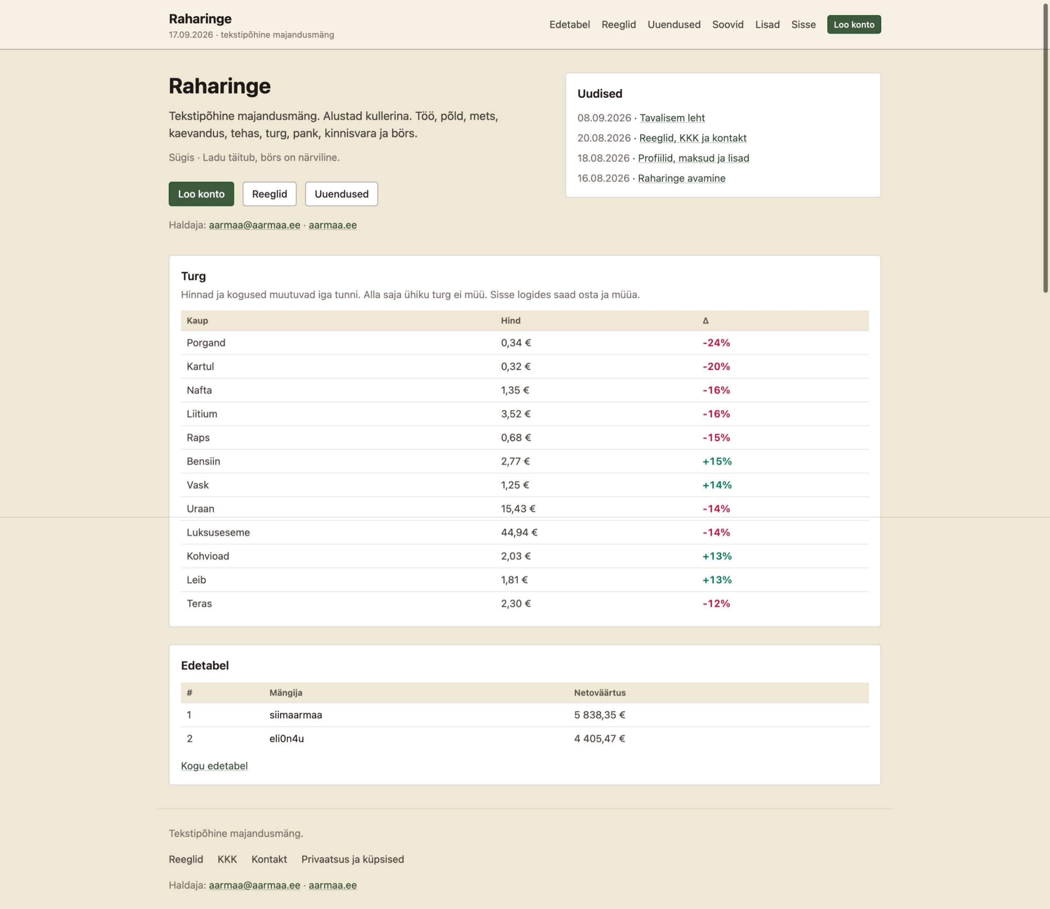The height and width of the screenshot is (909, 1050).
Task: Click footer Kontakt link
Action: pos(269,859)
